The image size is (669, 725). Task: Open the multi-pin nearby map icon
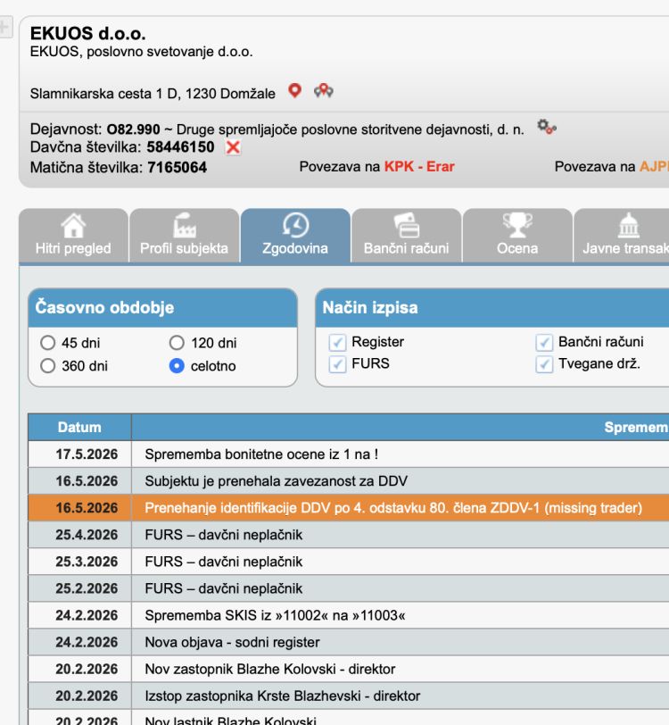(324, 91)
